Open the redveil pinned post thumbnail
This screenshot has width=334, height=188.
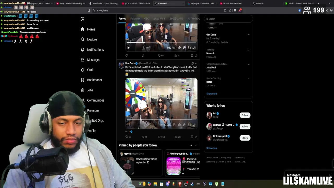tap(127, 166)
